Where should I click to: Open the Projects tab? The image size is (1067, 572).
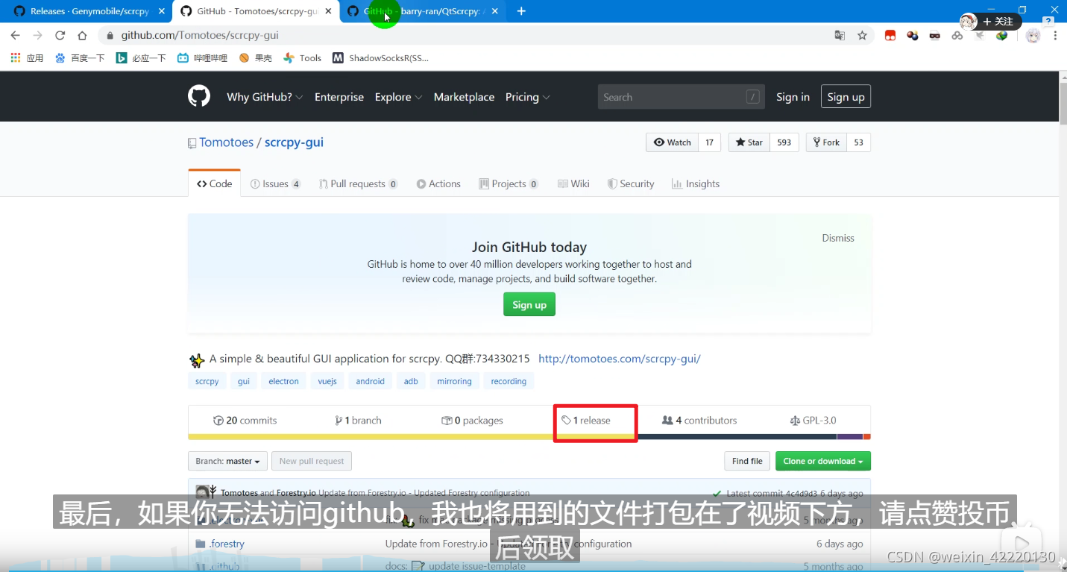(509, 183)
